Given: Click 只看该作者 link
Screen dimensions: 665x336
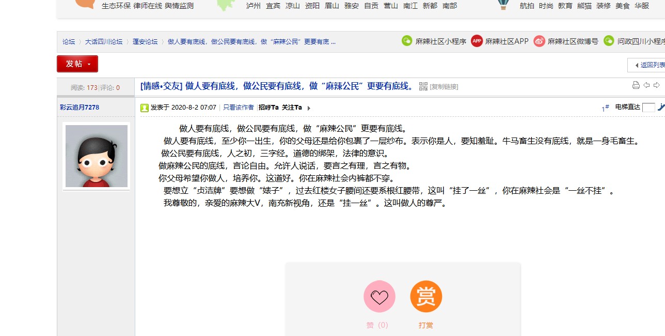Looking at the screenshot, I should [x=239, y=108].
